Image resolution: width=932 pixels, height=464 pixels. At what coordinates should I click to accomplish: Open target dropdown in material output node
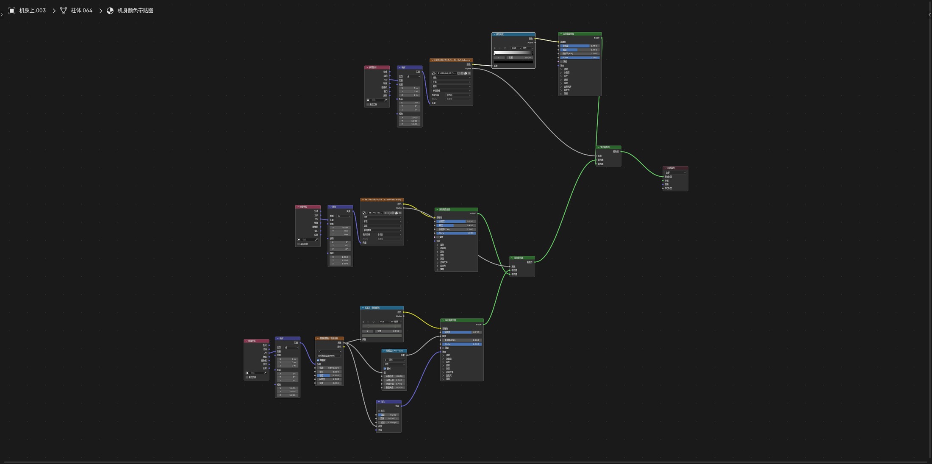[x=675, y=172]
